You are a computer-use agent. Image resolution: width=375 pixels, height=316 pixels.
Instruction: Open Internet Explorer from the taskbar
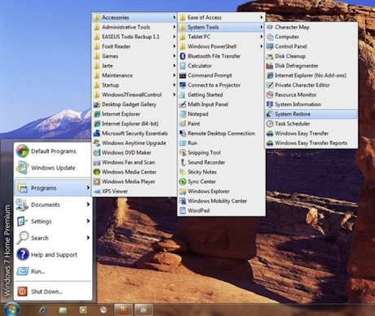point(42,309)
